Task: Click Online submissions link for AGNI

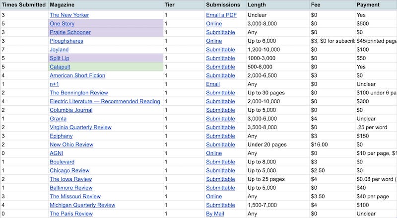Action: coord(214,153)
